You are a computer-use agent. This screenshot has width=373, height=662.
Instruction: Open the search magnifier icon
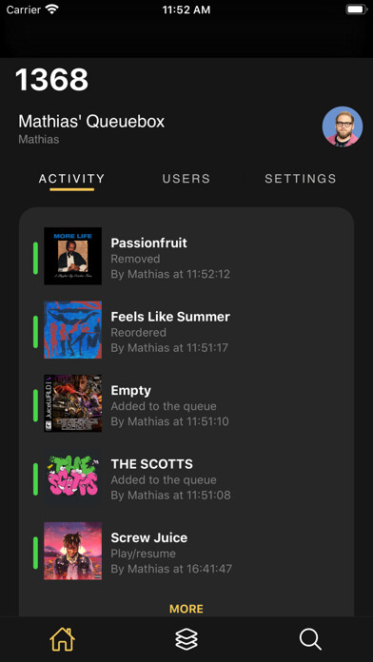310,639
